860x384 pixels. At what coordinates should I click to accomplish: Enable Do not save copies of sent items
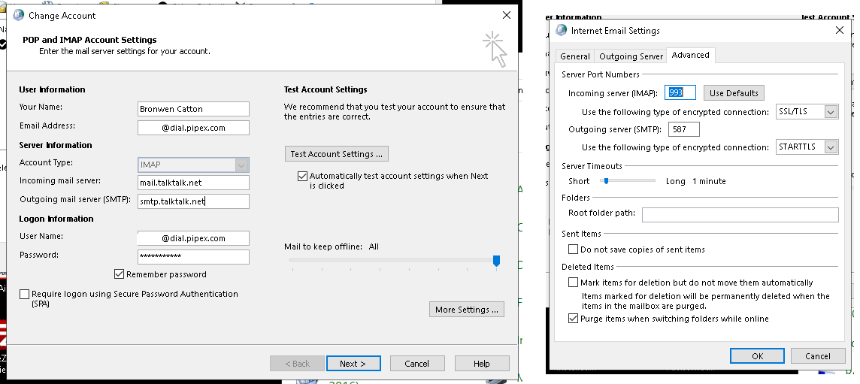point(574,249)
